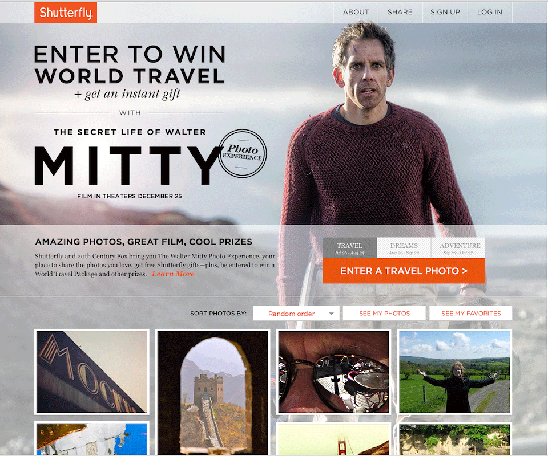Click the Photo Experience circular badge

pyautogui.click(x=243, y=153)
